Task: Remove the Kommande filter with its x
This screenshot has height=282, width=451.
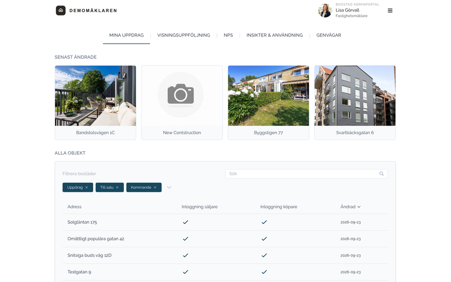Action: (x=155, y=187)
